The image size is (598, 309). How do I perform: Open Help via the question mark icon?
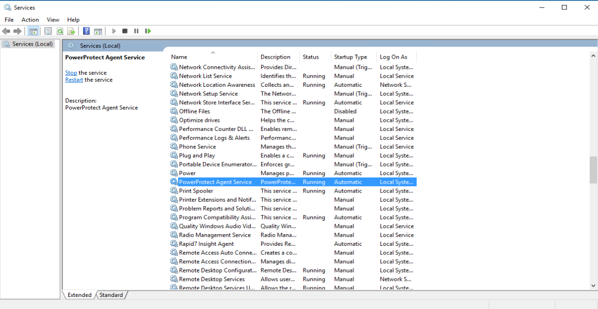click(86, 31)
